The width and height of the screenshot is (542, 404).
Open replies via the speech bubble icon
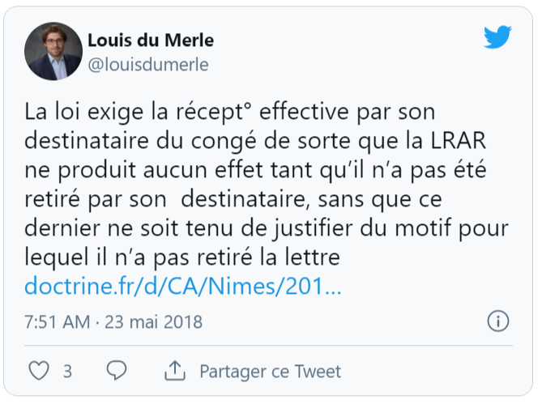(x=117, y=371)
